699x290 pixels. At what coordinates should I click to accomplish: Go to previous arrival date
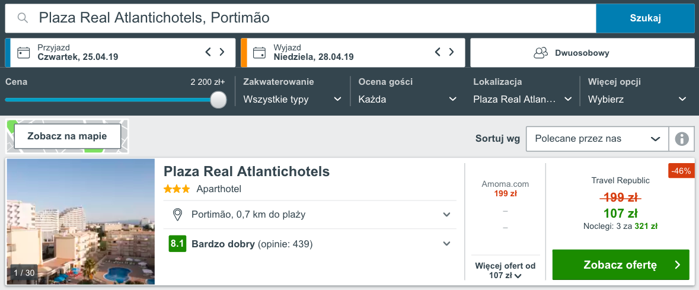(x=208, y=52)
